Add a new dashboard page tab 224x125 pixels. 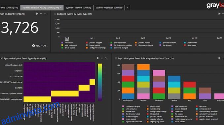tap(128, 8)
